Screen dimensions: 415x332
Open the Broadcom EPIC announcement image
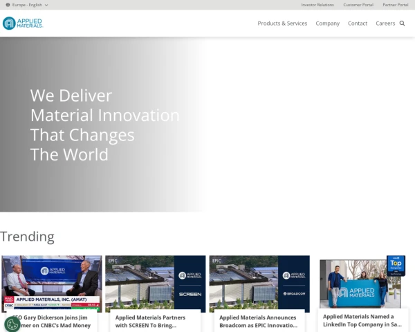click(259, 284)
